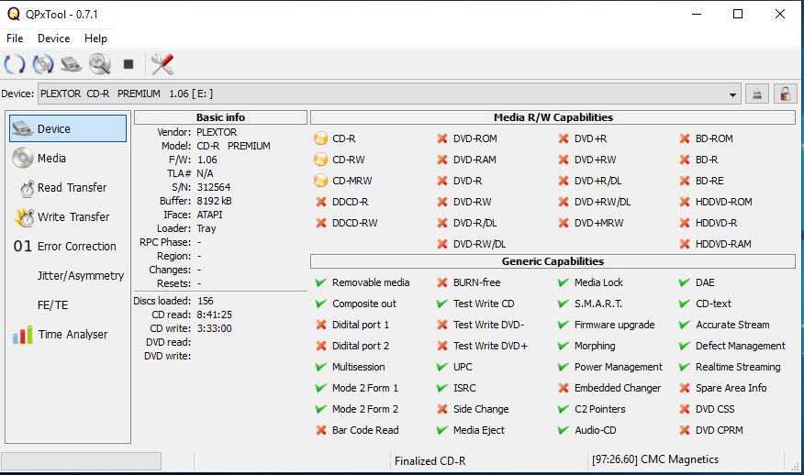The width and height of the screenshot is (804, 475).
Task: Click the empty progress bar in status bar
Action: click(81, 460)
